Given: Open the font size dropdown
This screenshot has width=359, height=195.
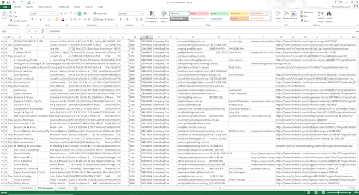Looking at the screenshot, I should 57,14.
